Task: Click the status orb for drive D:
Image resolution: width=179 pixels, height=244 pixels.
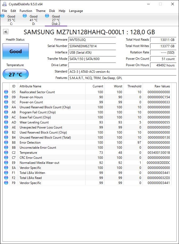Action: 25,16
